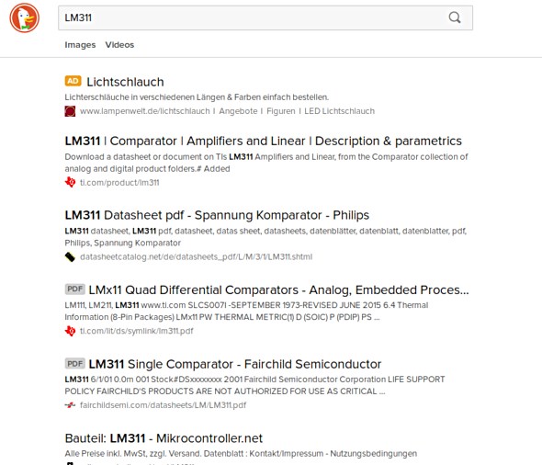
Task: Open Bauteil LM311 Mikrocontroller.net result
Action: coord(164,438)
